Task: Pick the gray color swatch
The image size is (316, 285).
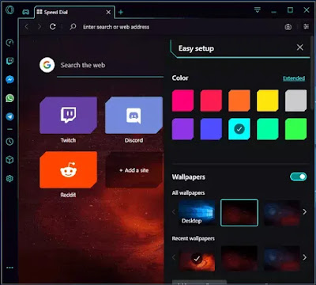Action: pos(296,101)
